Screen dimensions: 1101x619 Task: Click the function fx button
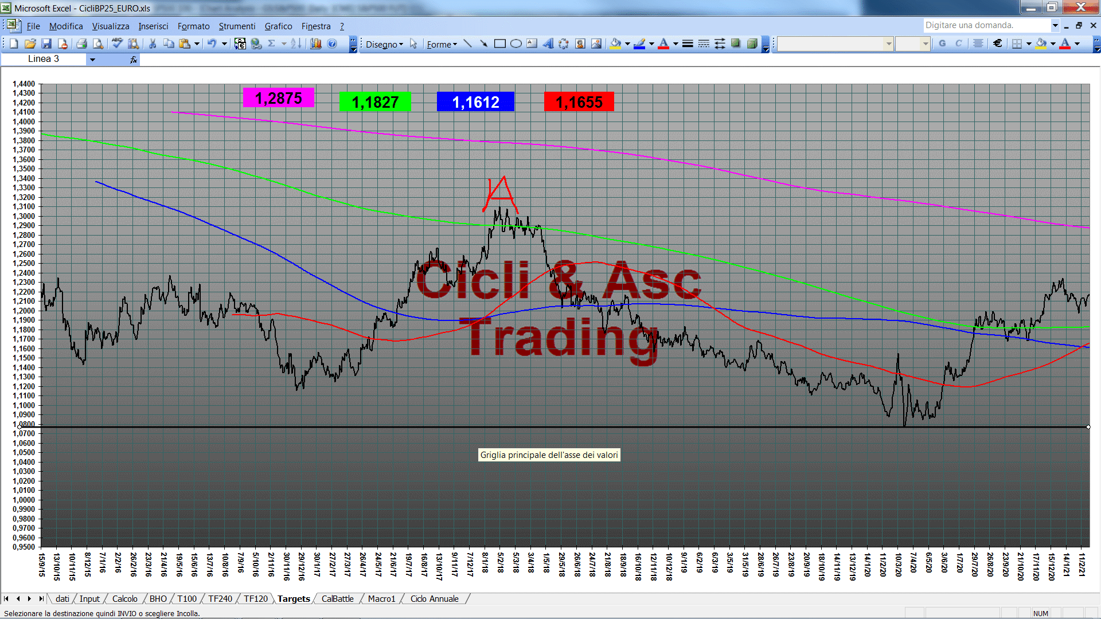click(x=134, y=59)
